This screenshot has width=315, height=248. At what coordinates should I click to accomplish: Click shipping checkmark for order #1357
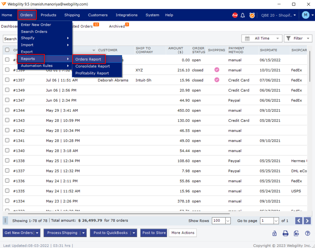click(217, 80)
